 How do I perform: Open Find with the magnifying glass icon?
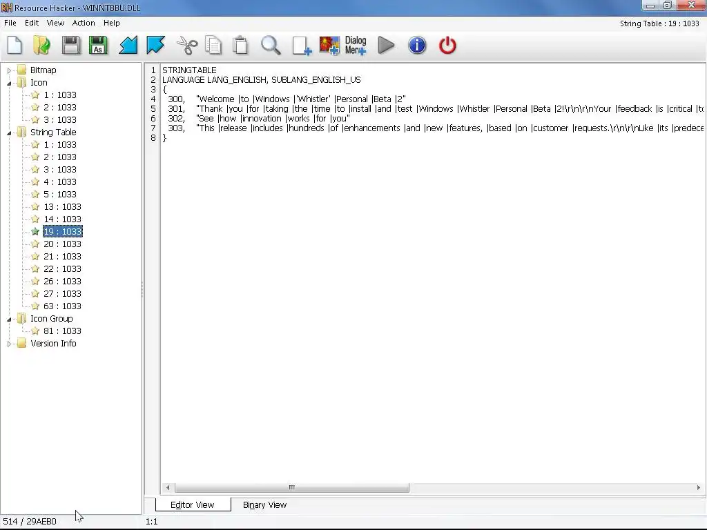pos(271,46)
